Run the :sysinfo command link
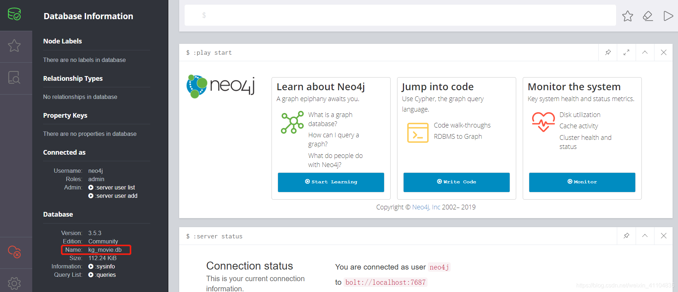Image resolution: width=678 pixels, height=292 pixels. [102, 266]
